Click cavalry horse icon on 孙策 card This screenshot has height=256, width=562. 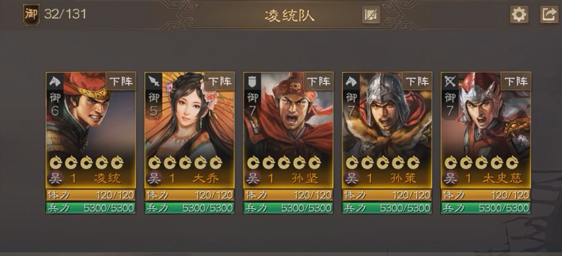coord(351,81)
